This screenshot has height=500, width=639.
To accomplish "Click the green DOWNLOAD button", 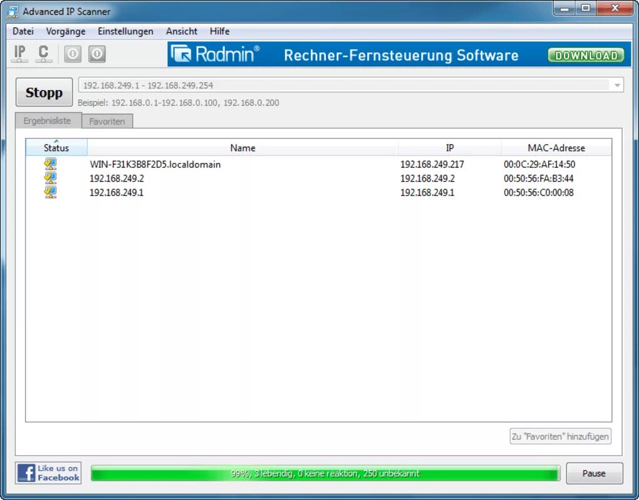I will pos(586,55).
